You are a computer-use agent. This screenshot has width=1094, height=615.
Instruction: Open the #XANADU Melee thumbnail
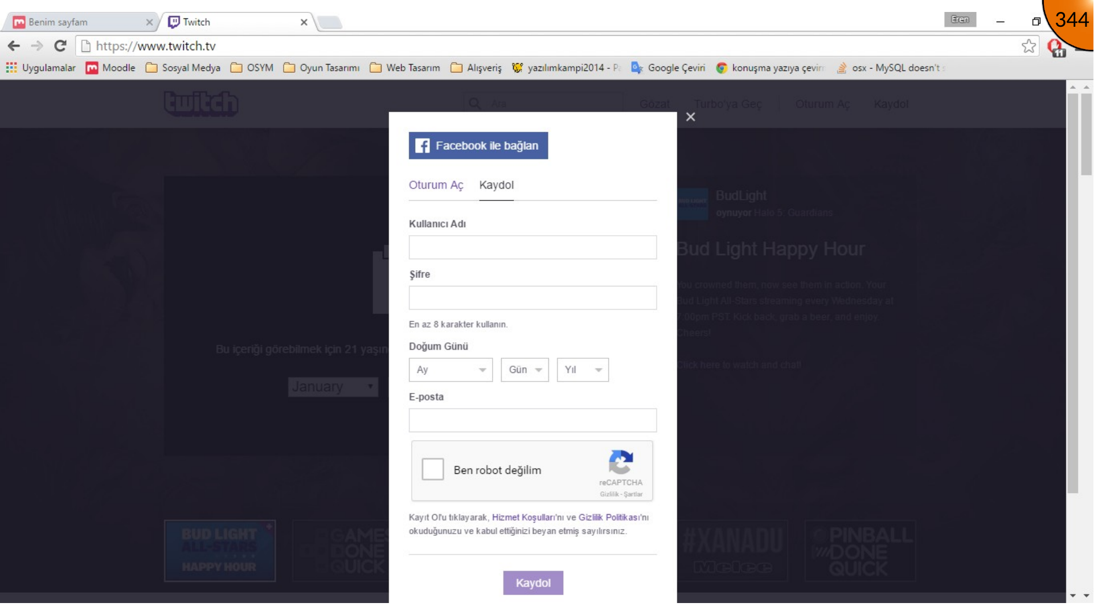pos(732,551)
